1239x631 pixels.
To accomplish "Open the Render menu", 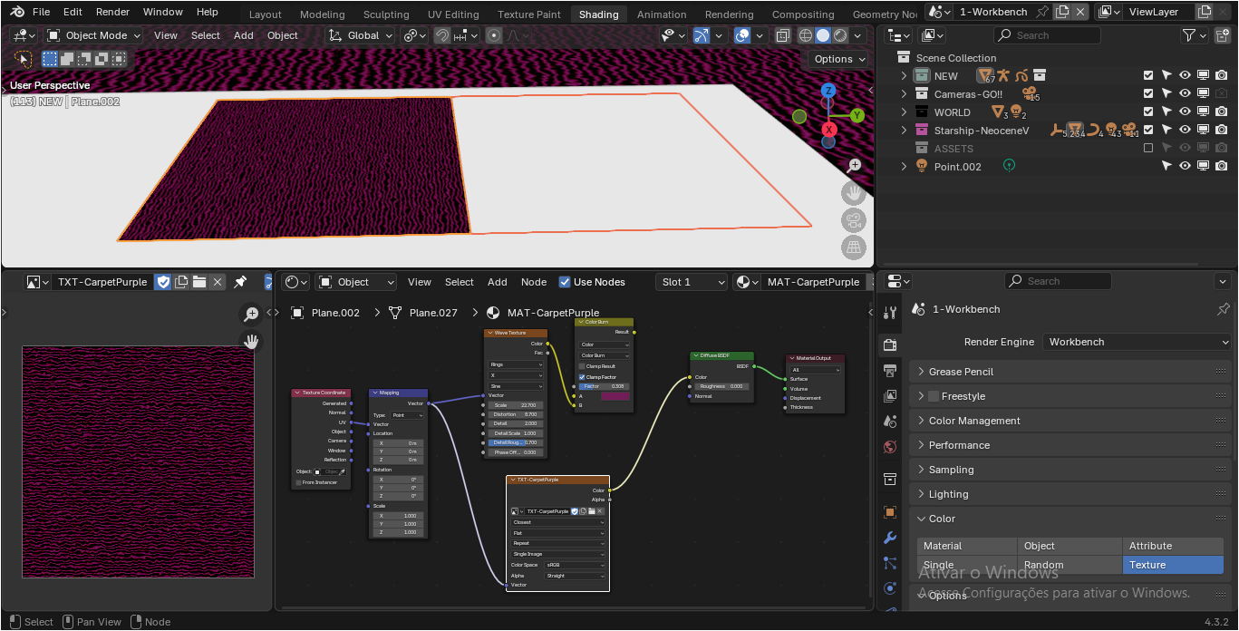I will coord(112,12).
